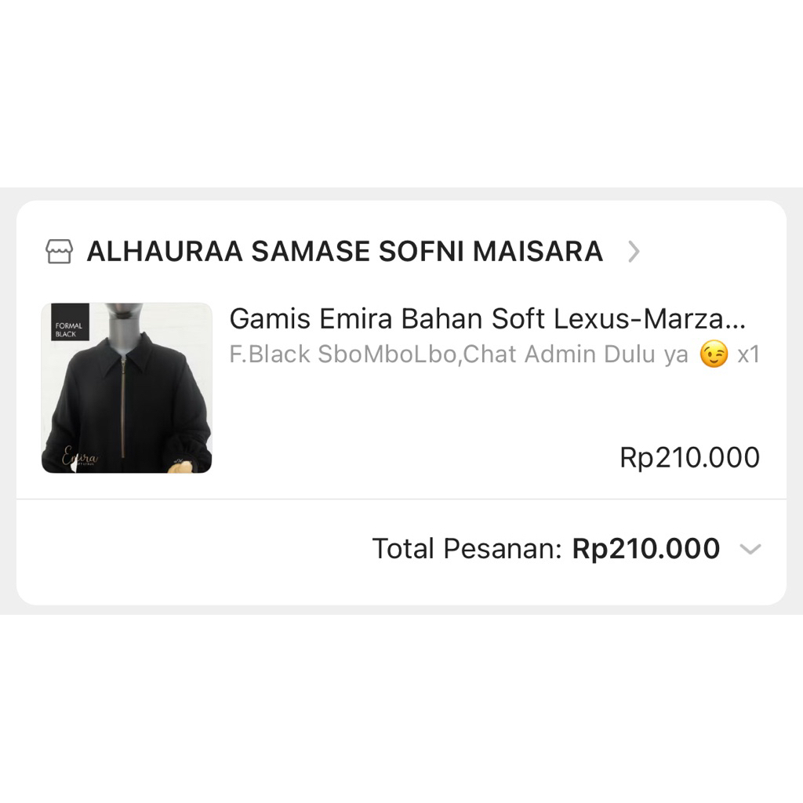Tap the Emira watermark on the photo

[81, 456]
